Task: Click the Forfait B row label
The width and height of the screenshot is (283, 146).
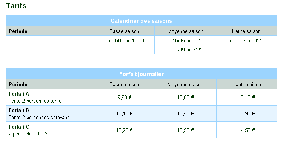Action: tap(19, 110)
